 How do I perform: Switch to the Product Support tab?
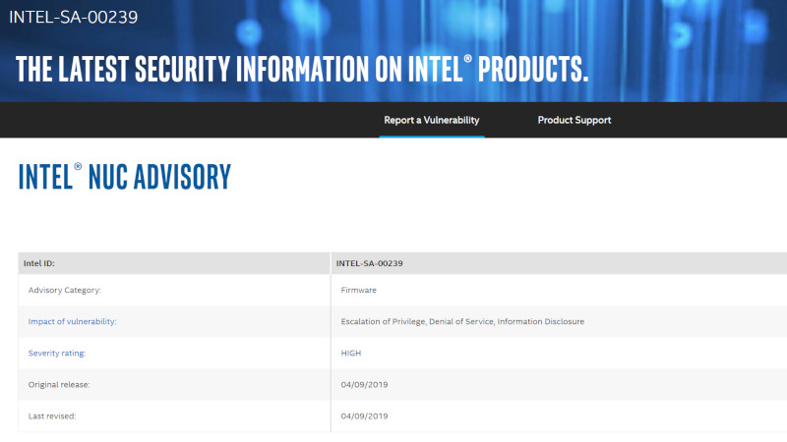574,120
